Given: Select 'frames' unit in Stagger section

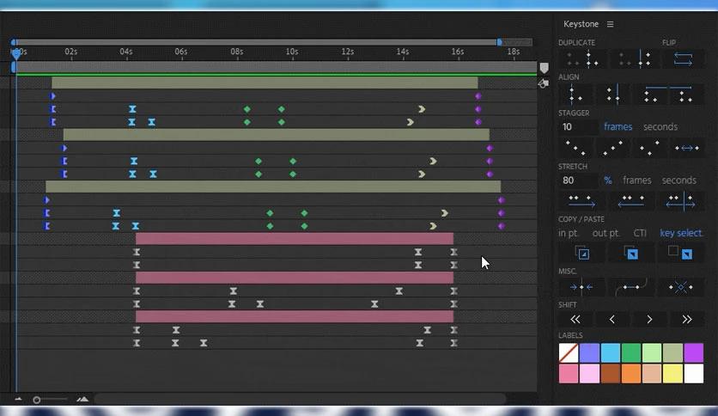Looking at the screenshot, I should (618, 127).
